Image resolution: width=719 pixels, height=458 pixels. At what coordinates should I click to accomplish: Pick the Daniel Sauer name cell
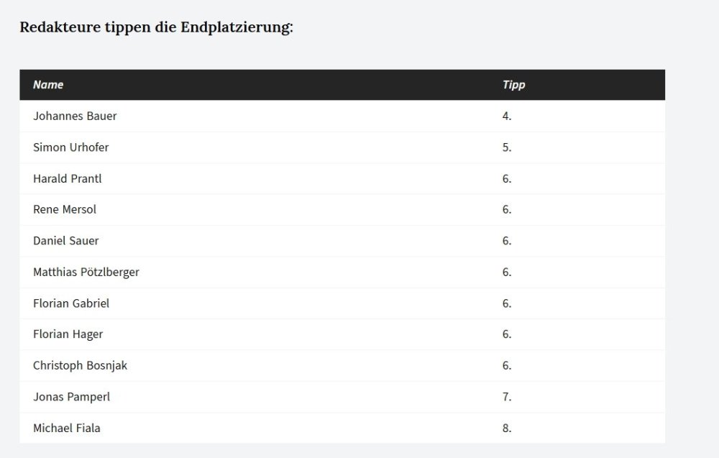point(66,241)
